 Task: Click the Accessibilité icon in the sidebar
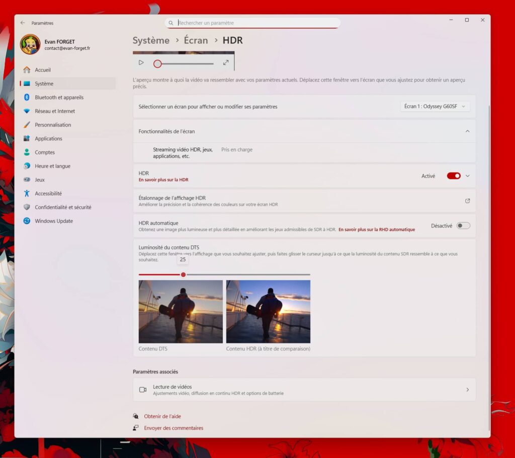(27, 194)
